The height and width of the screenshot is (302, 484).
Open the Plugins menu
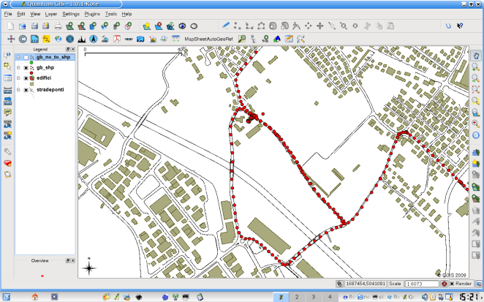pyautogui.click(x=92, y=14)
